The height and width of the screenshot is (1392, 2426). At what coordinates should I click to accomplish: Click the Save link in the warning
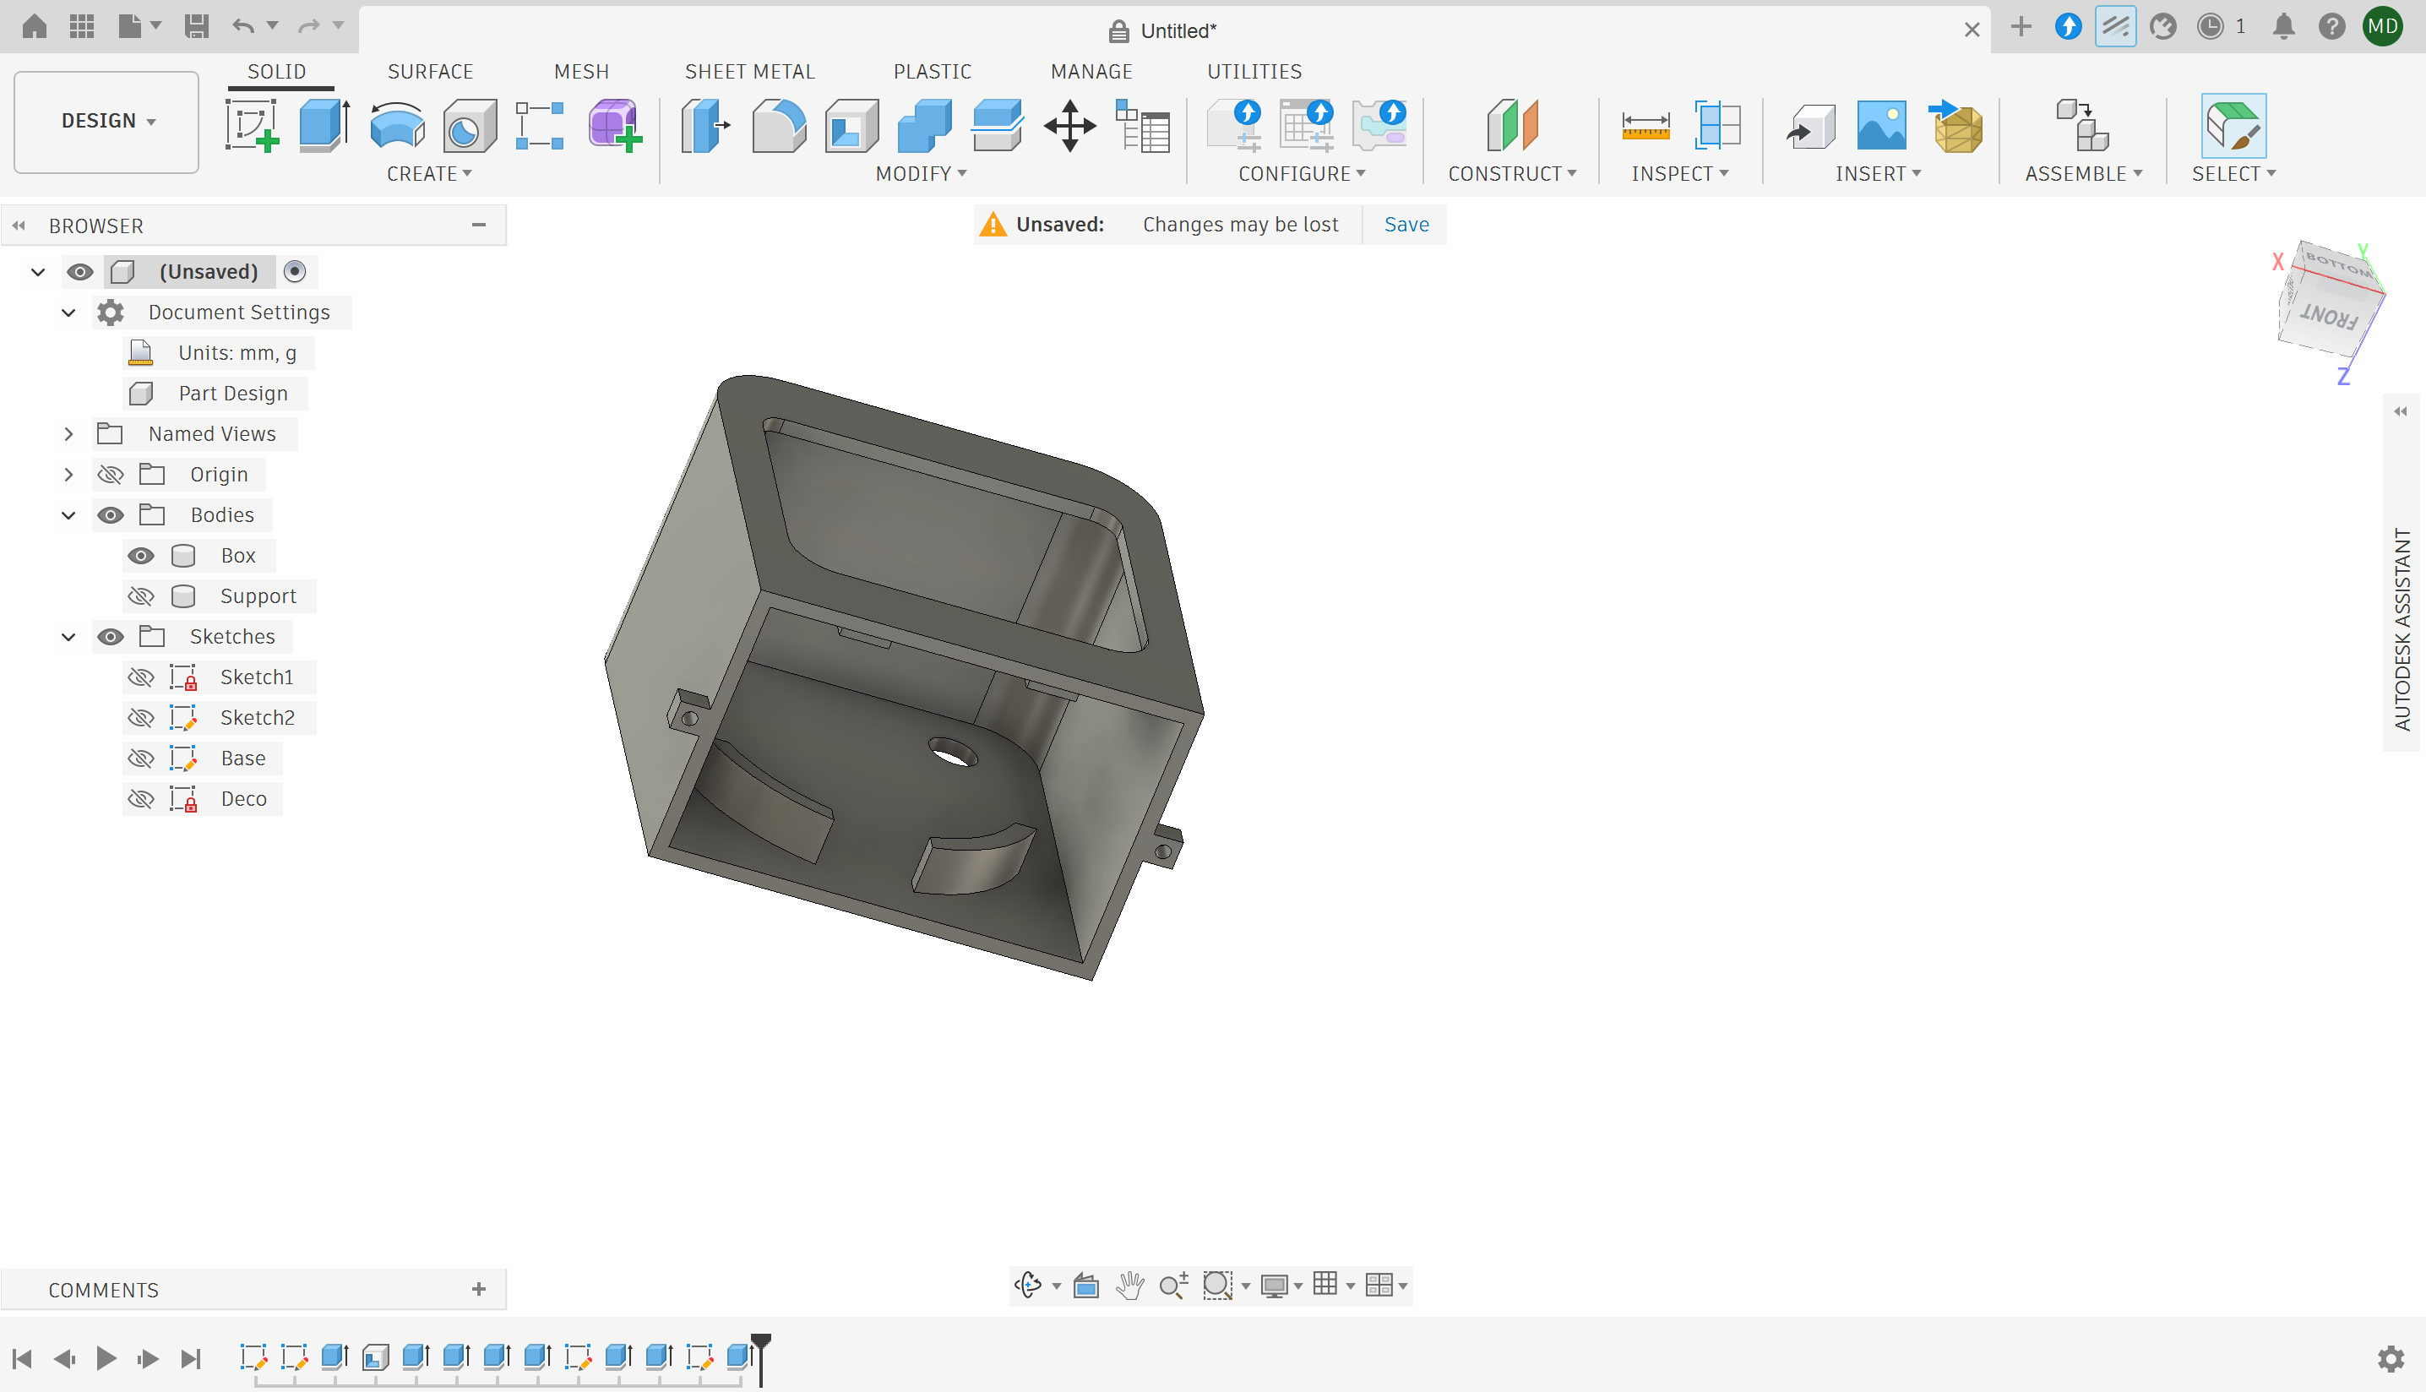(x=1406, y=225)
